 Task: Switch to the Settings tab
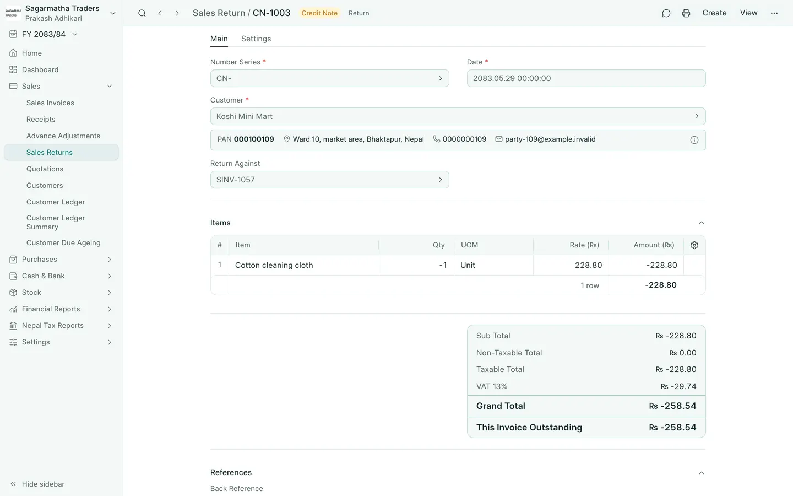coord(256,39)
